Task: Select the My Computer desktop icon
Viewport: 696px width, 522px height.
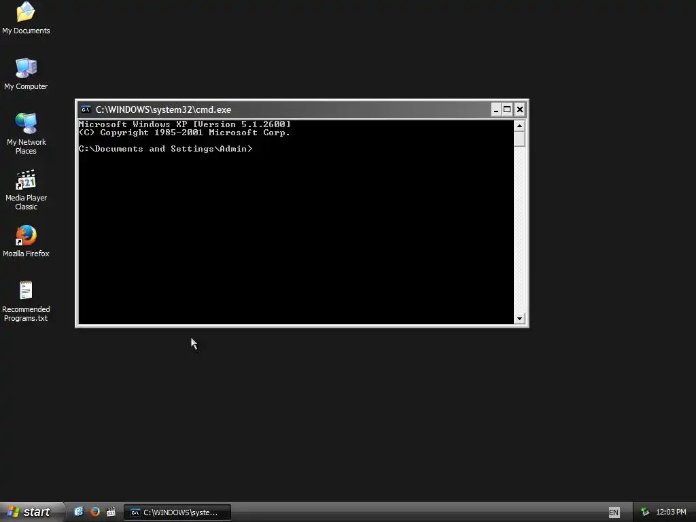Action: coord(26,73)
